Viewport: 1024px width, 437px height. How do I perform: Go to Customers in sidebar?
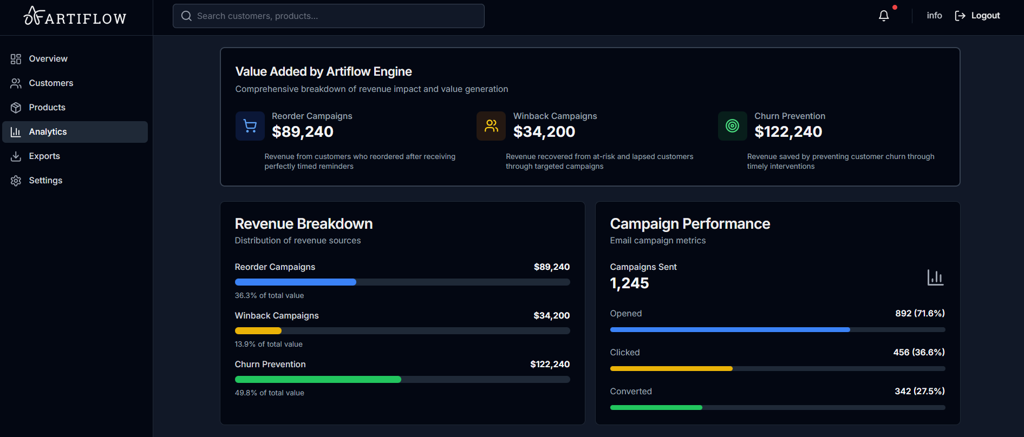coord(50,83)
